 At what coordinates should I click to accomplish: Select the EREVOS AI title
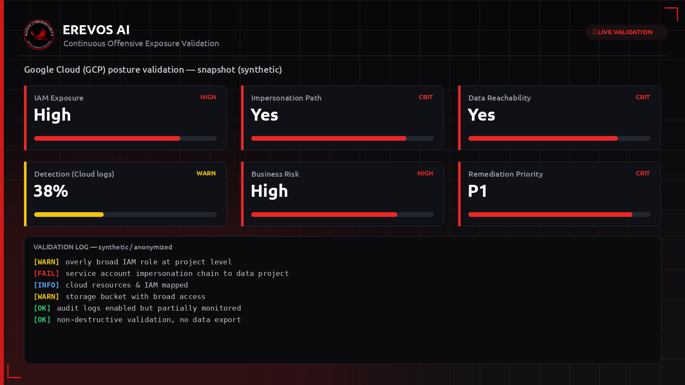(96, 30)
